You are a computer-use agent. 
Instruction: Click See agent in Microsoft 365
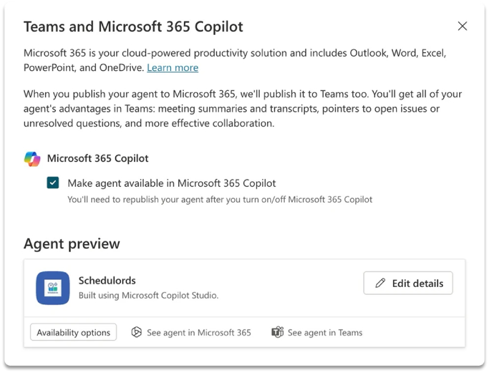click(191, 333)
